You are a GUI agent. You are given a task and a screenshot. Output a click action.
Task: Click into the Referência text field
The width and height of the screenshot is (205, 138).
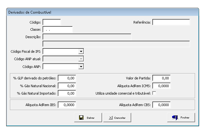[x=171, y=22]
